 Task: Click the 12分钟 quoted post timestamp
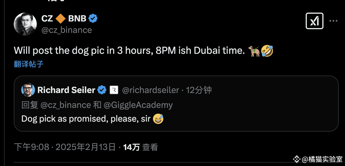(x=199, y=90)
